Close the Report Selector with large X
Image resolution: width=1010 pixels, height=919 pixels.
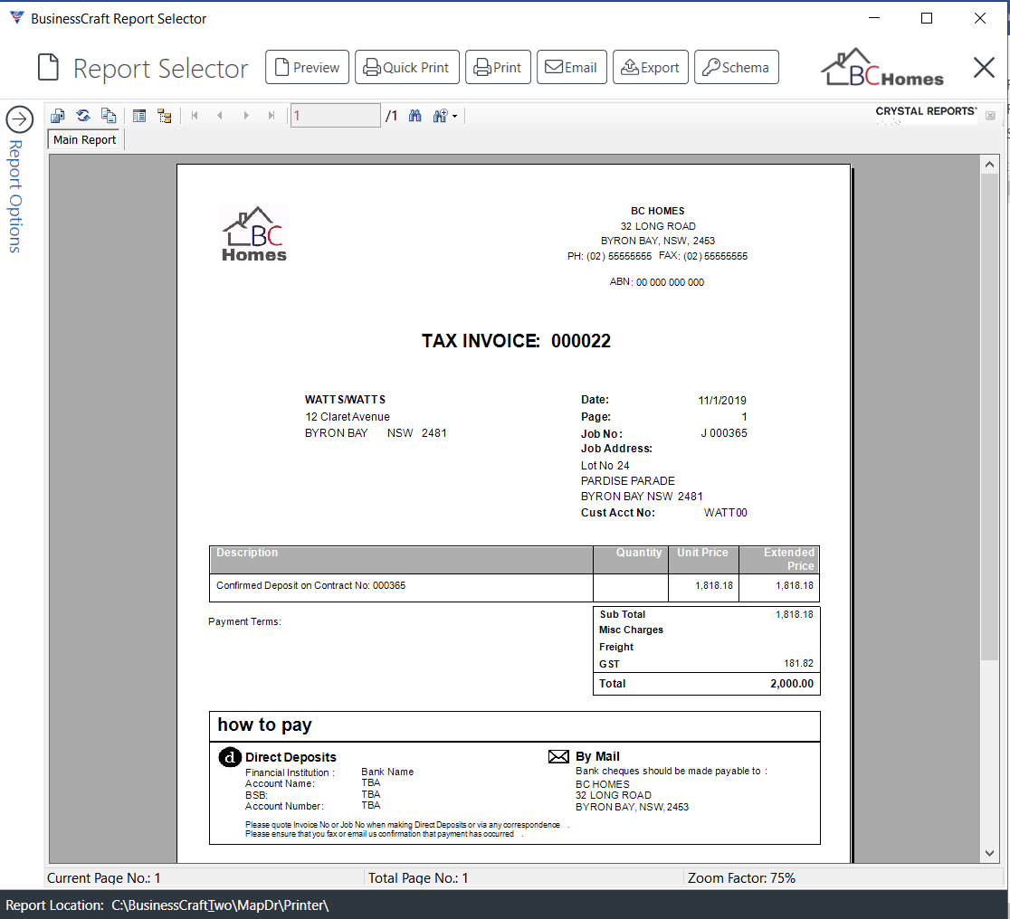point(984,67)
